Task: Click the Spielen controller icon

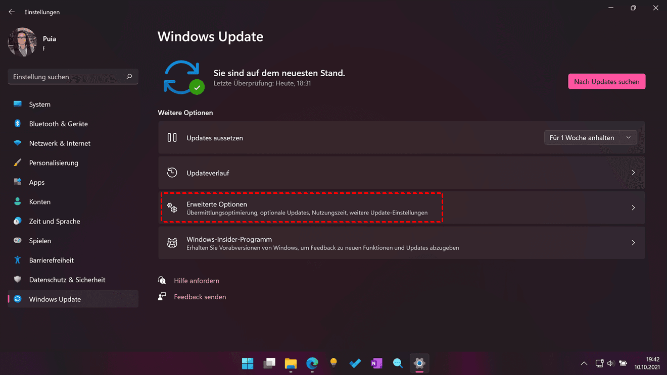Action: [18, 240]
